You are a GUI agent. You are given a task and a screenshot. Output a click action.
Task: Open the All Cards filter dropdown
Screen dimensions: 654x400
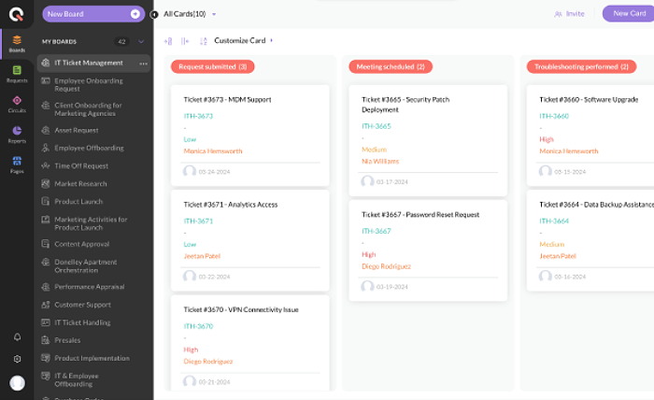coord(191,14)
